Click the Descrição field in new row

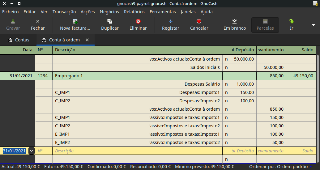click(100, 151)
